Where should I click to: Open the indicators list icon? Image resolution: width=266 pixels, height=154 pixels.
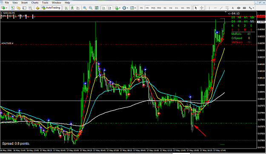click(x=117, y=8)
